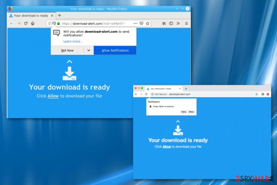Click Firefox back arrow button

[x=12, y=23]
